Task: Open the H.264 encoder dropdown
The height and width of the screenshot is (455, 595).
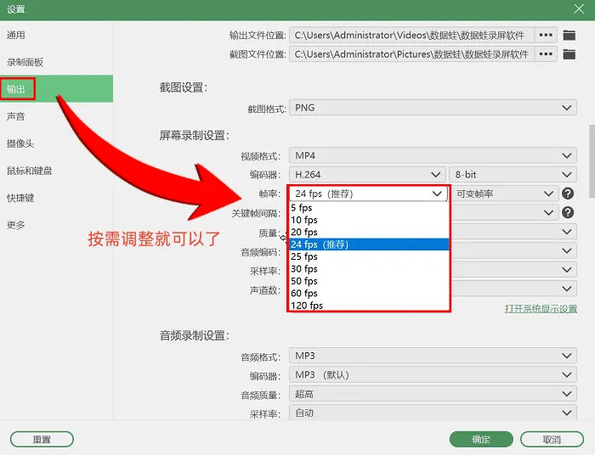Action: tap(367, 175)
